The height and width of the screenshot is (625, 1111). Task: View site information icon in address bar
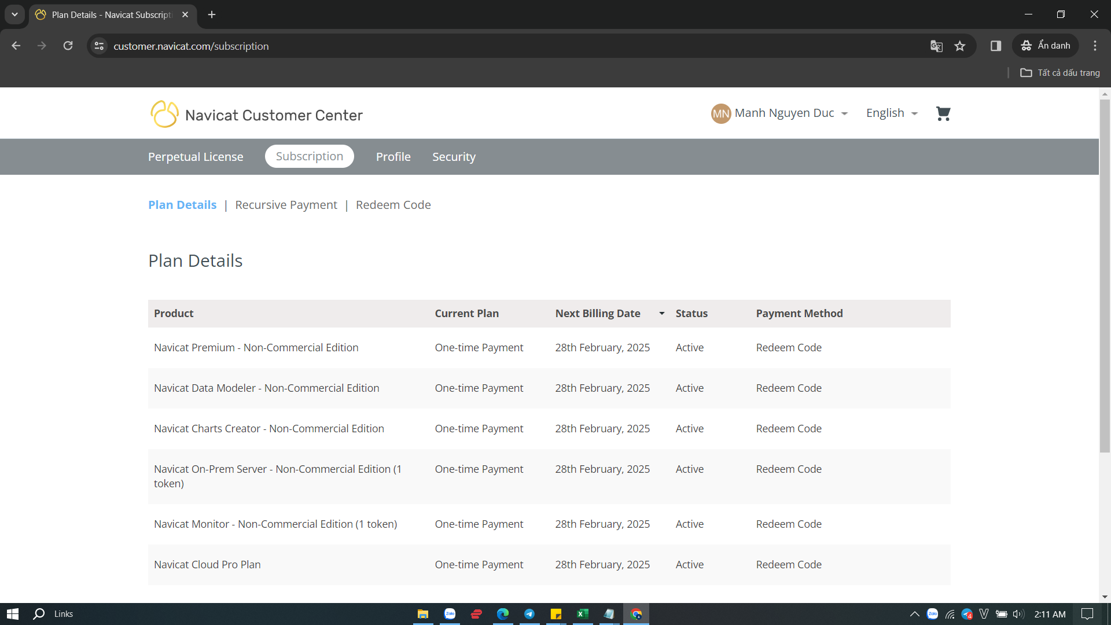click(x=100, y=46)
